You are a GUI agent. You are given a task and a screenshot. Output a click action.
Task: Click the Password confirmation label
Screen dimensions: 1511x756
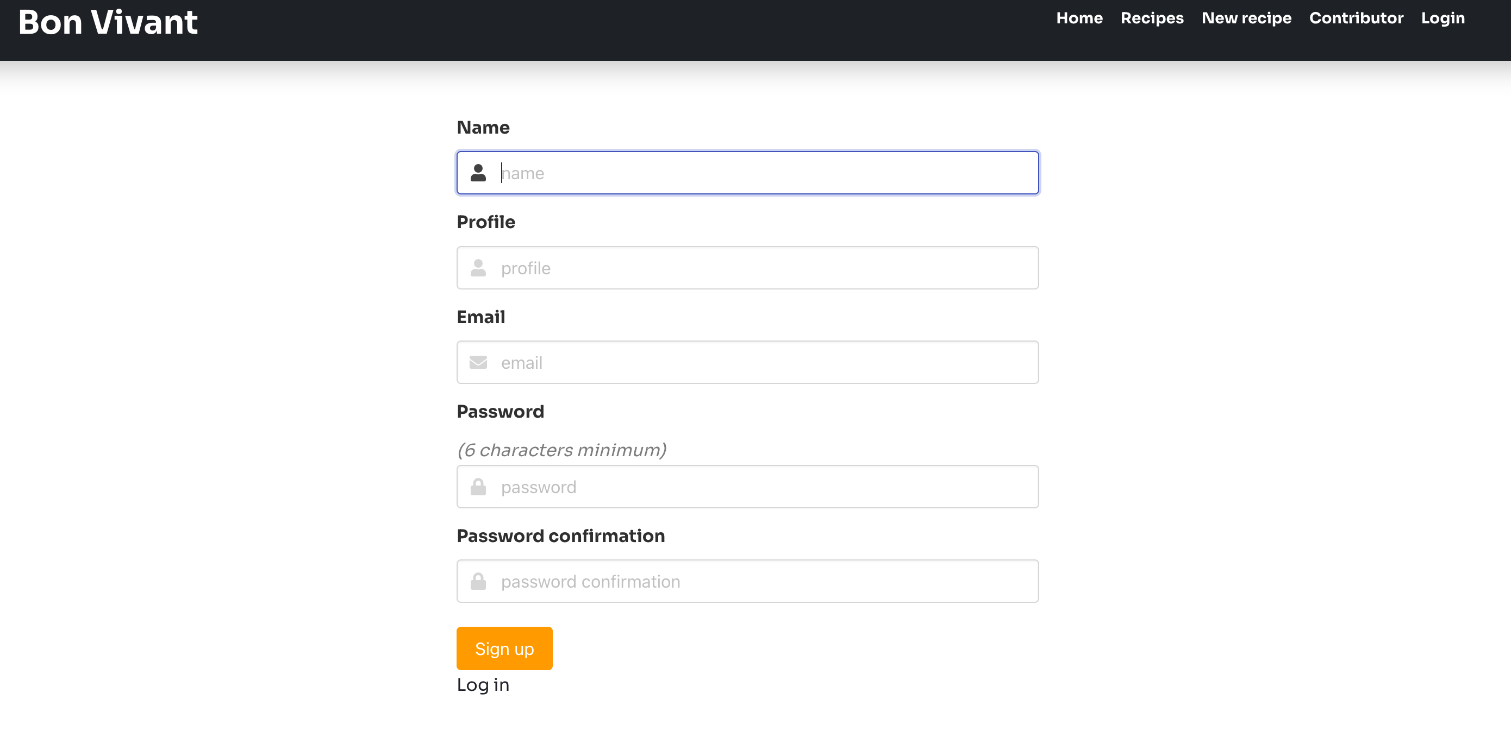[560, 535]
